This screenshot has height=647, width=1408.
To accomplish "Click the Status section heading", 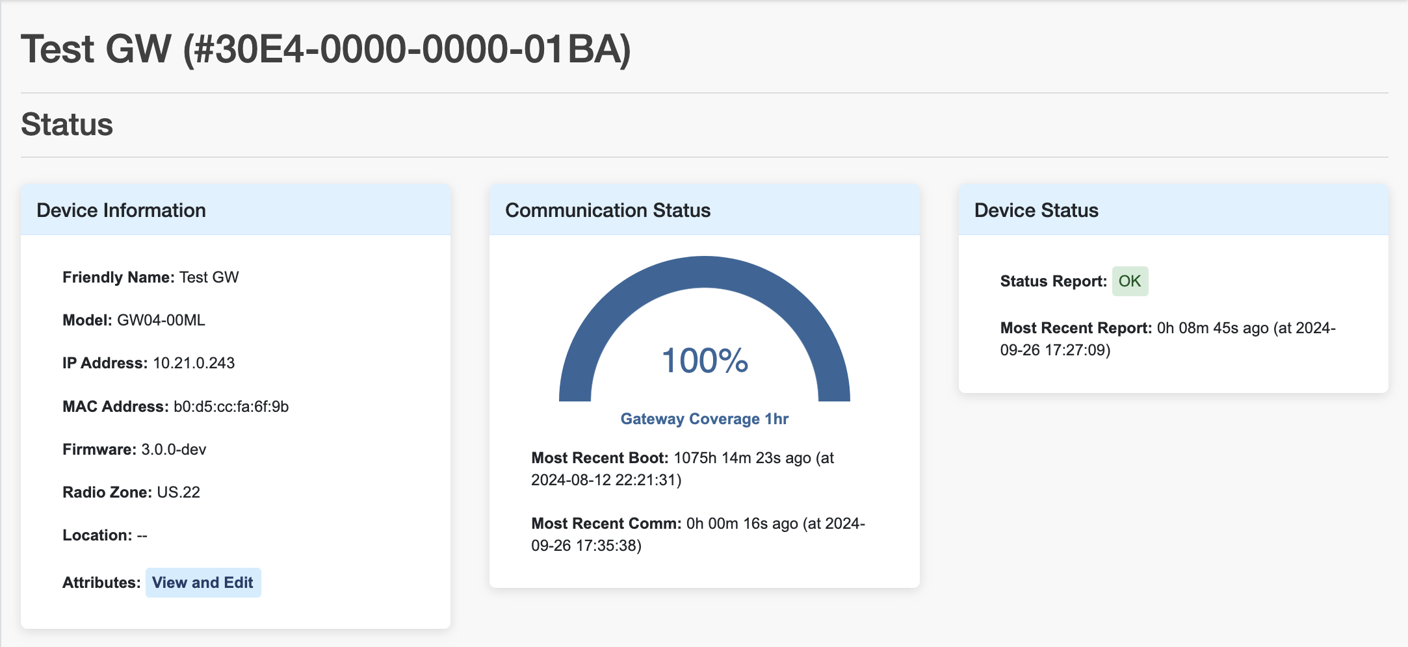I will coord(67,125).
